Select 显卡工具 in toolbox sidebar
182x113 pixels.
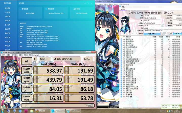[8, 25]
